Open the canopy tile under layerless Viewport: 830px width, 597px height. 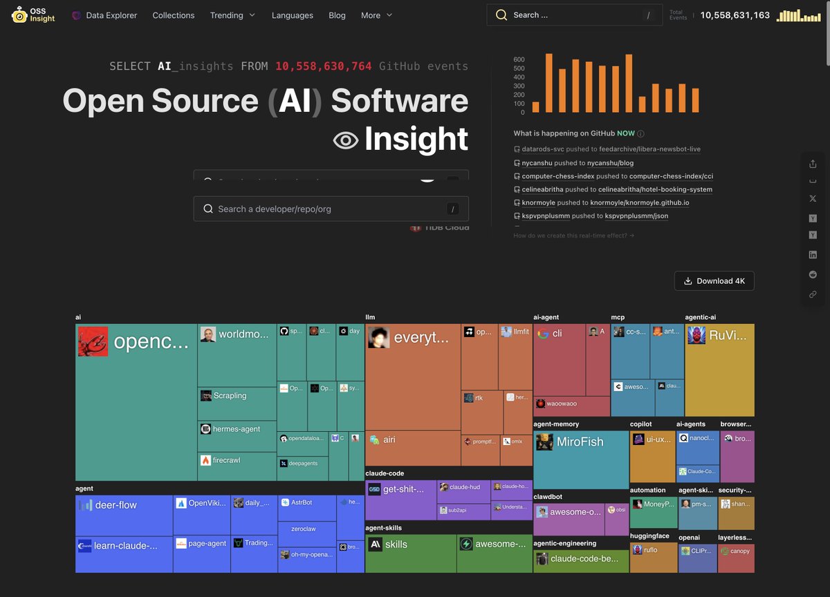click(736, 558)
